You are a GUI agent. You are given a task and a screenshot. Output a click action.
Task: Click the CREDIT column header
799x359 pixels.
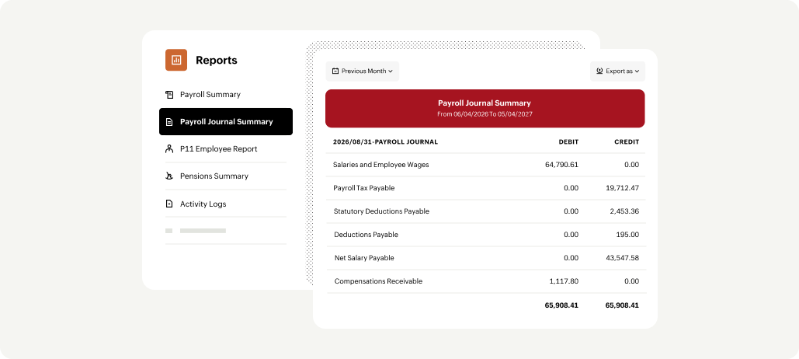627,141
